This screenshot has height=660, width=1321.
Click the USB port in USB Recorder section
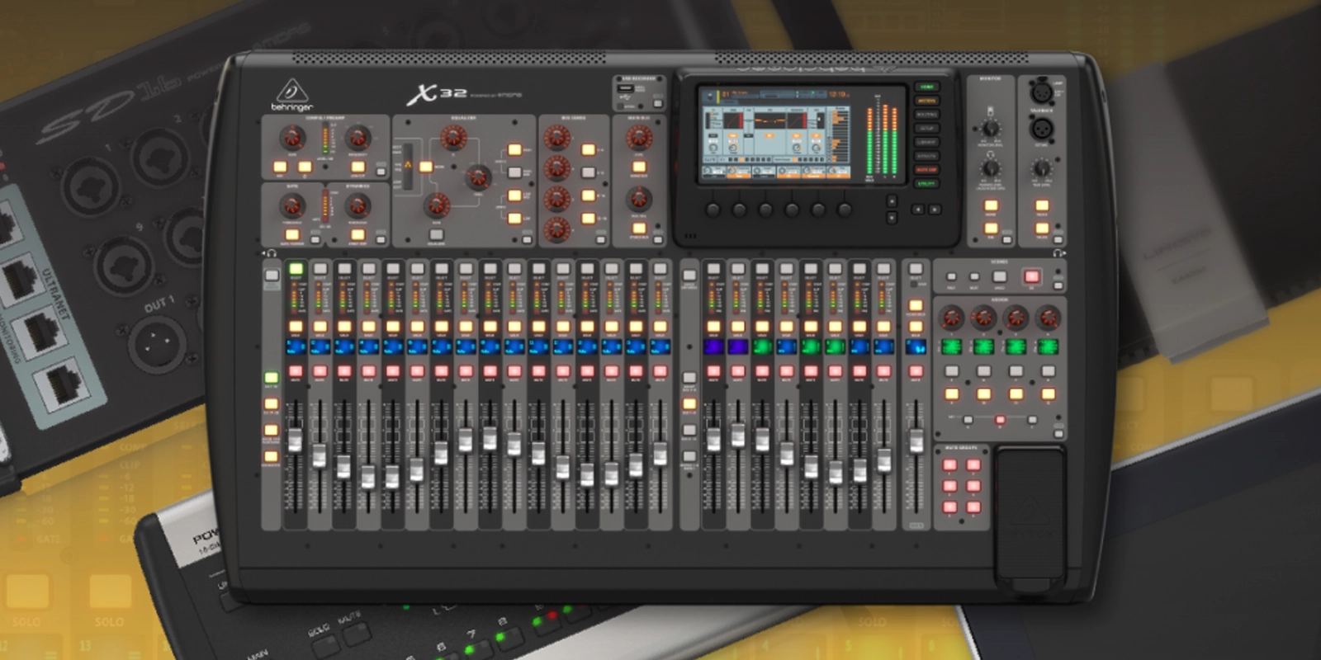click(x=625, y=89)
